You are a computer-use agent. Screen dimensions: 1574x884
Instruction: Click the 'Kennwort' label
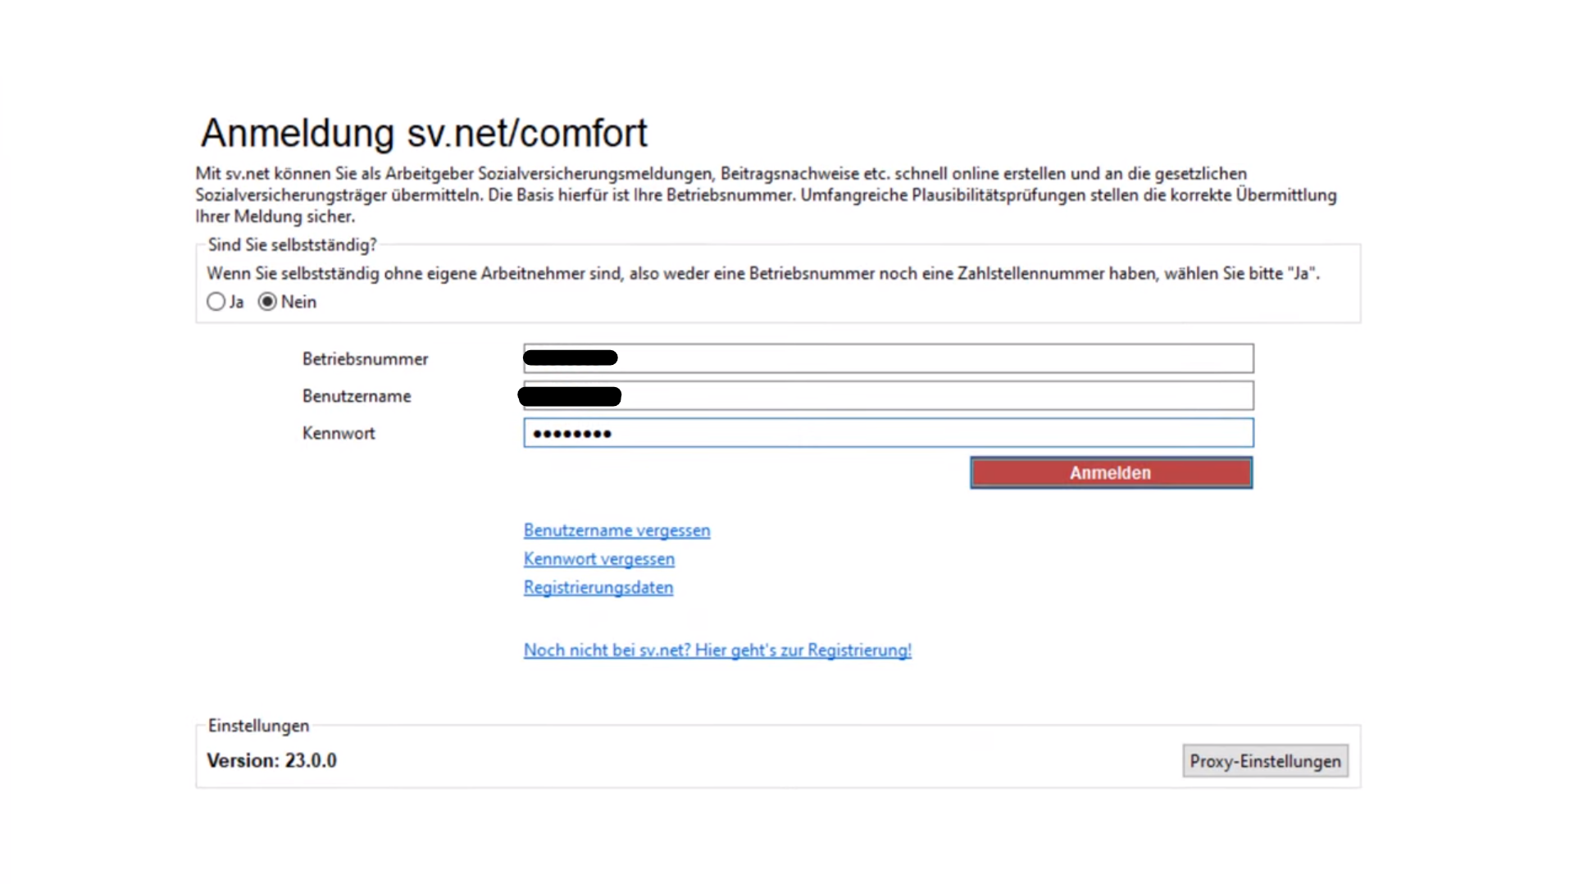click(x=339, y=433)
